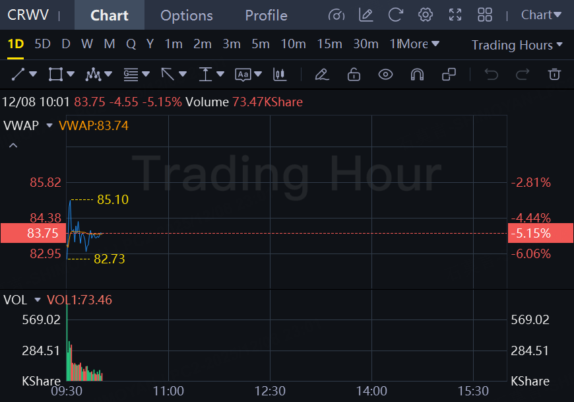This screenshot has width=574, height=402.
Task: Open chart settings gear icon
Action: 426,15
